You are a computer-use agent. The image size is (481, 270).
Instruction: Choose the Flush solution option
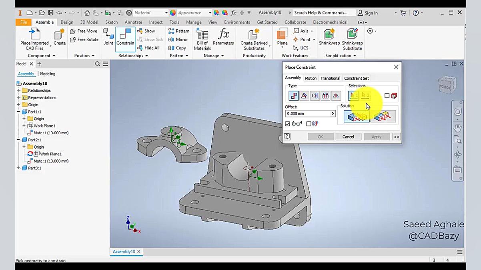pyautogui.click(x=383, y=117)
